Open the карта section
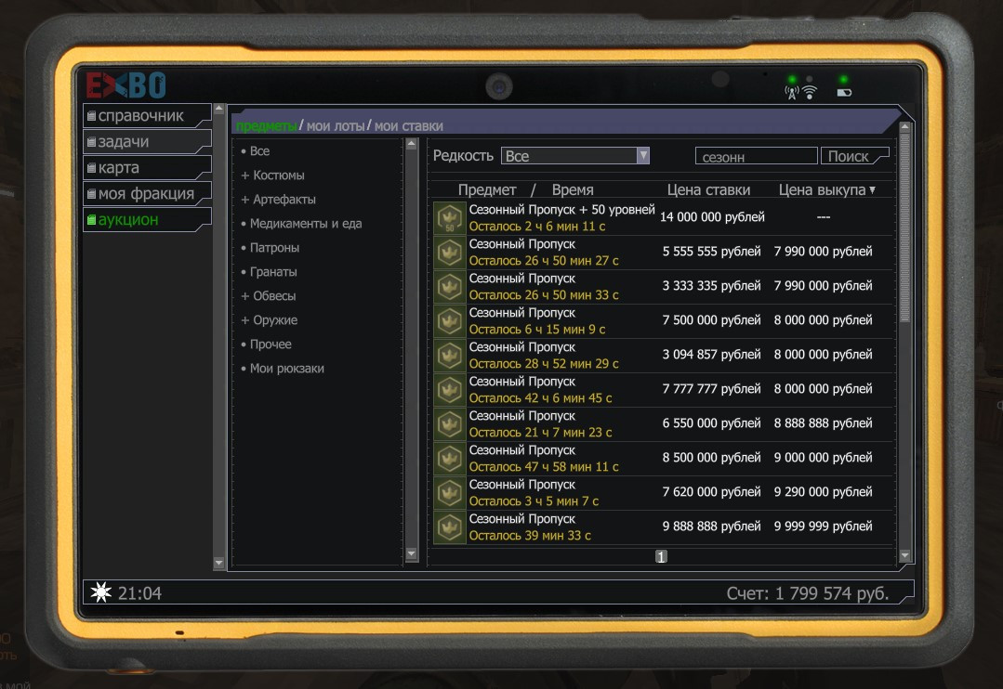This screenshot has width=1003, height=689. [x=147, y=167]
